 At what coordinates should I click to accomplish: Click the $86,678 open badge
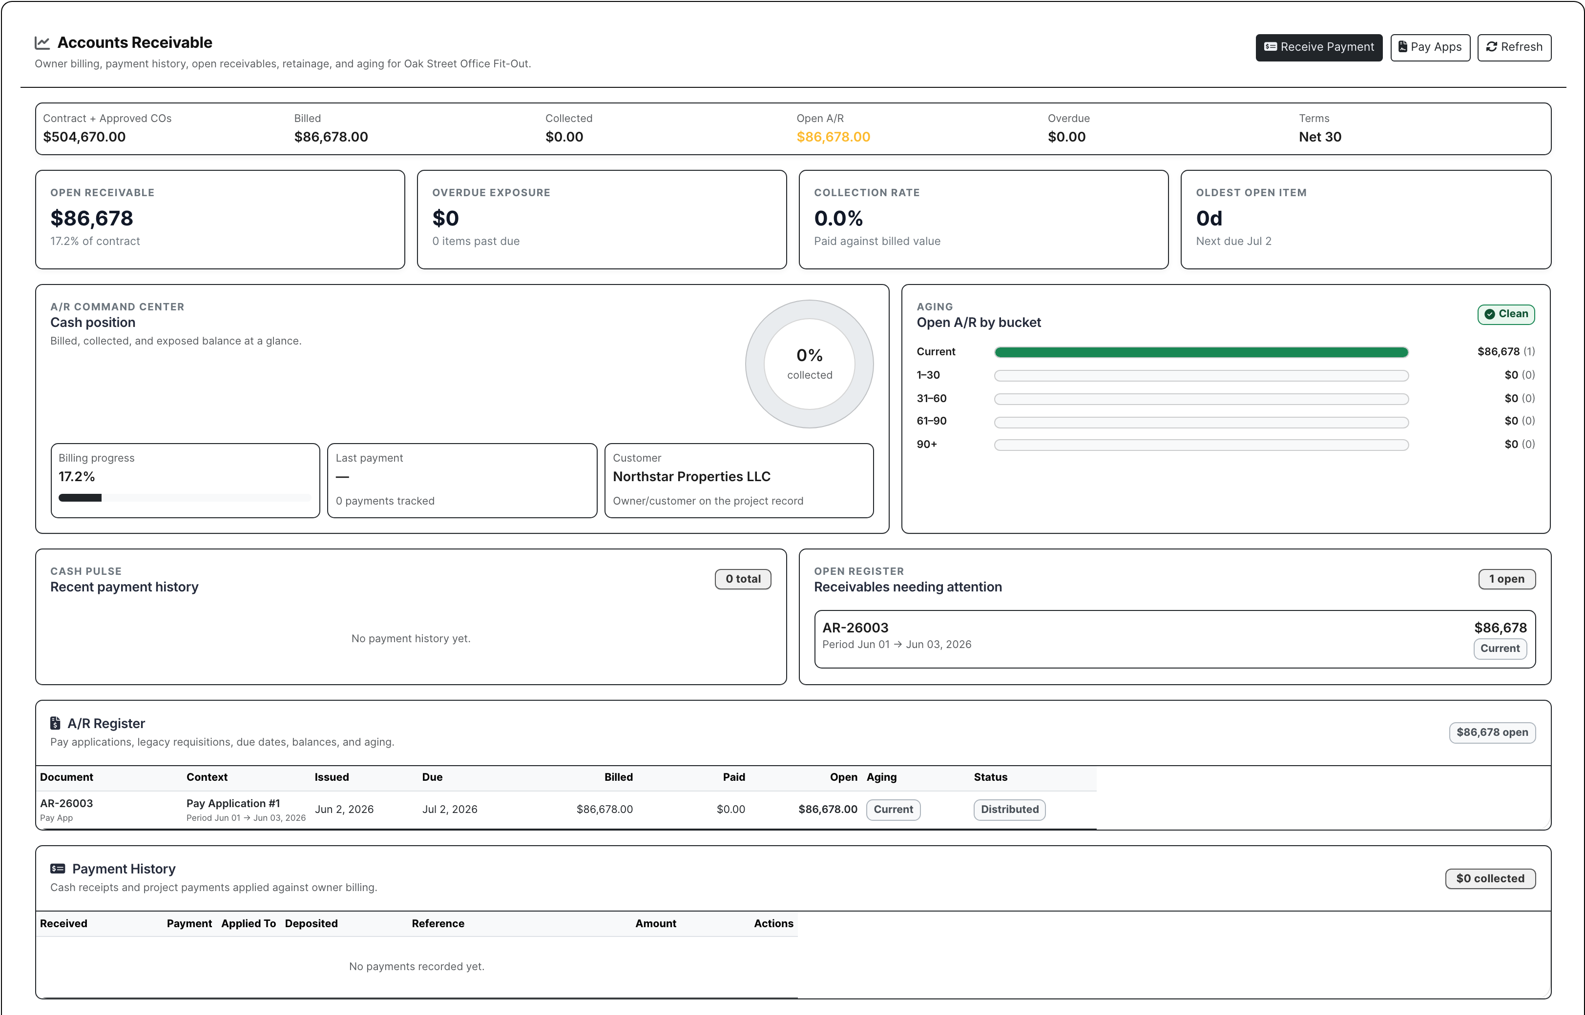pos(1492,732)
